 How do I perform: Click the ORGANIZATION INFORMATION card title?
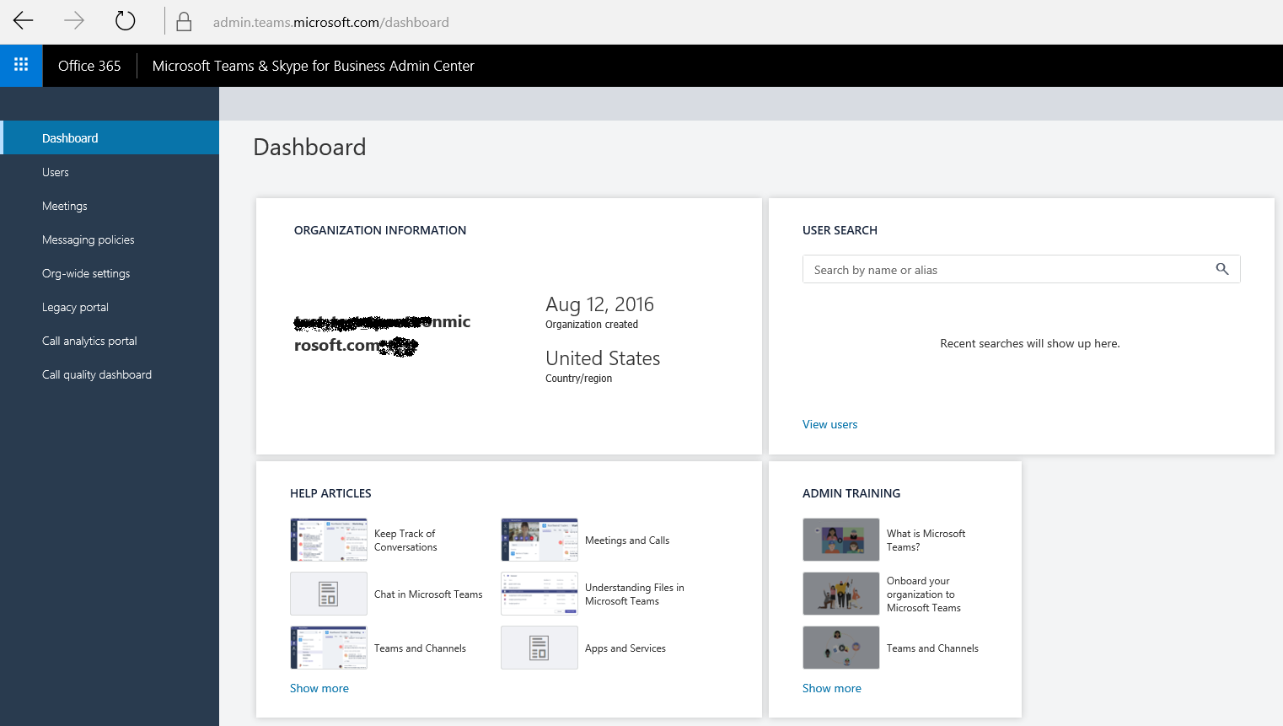[x=380, y=230]
